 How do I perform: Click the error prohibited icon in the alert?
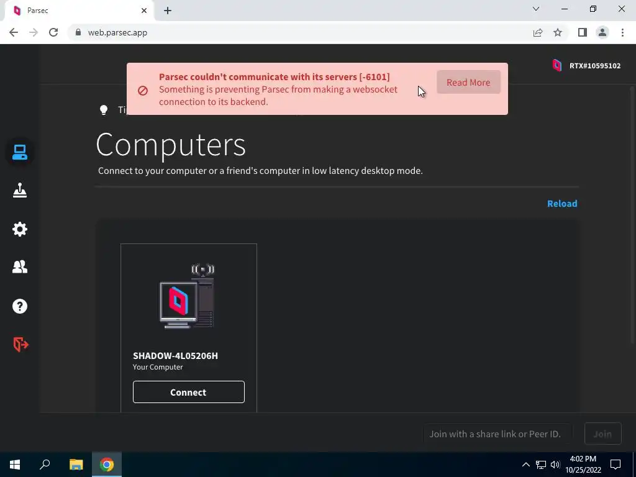[142, 91]
